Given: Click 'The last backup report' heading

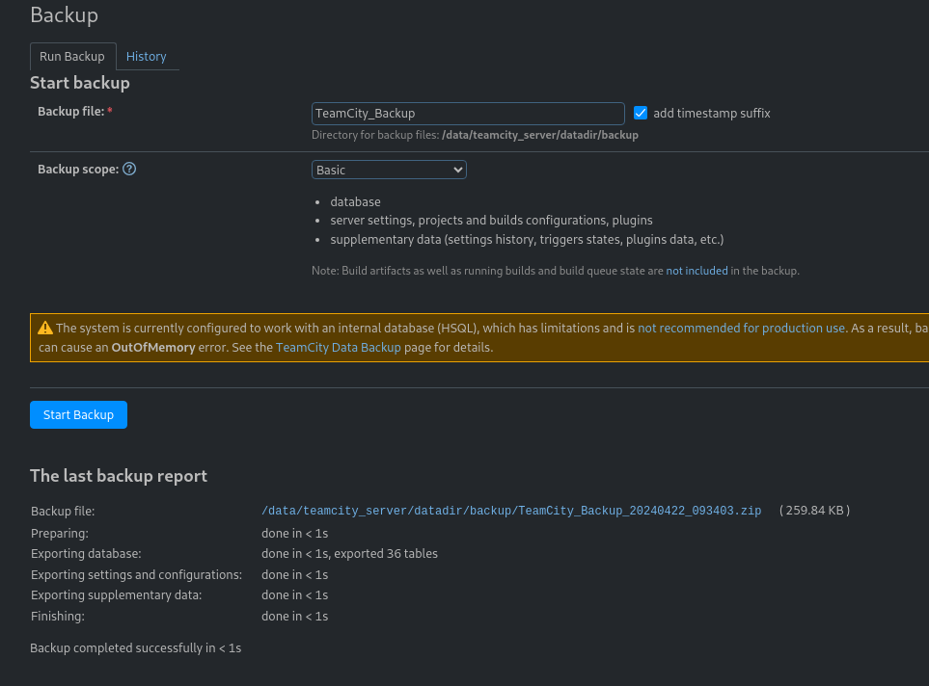Looking at the screenshot, I should click(x=119, y=476).
